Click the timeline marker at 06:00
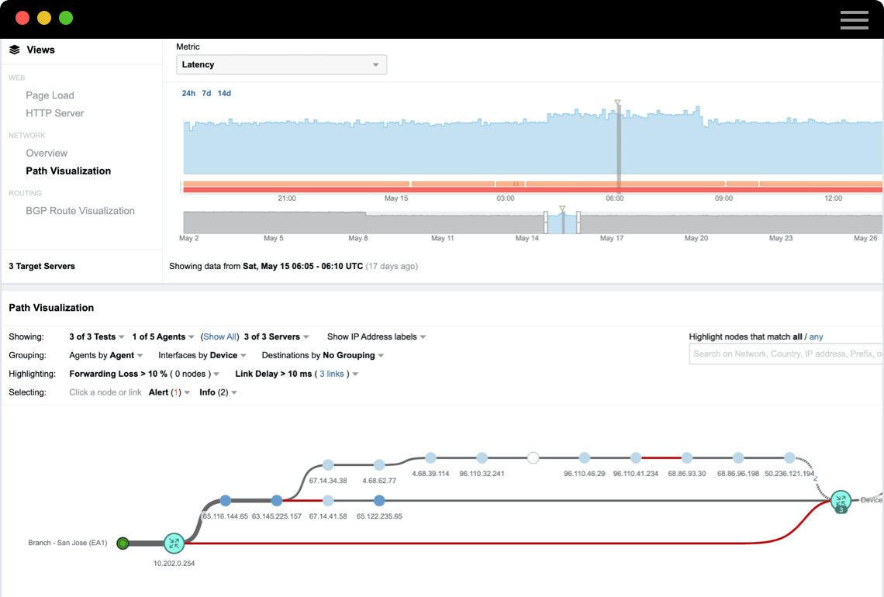This screenshot has width=884, height=597. [618, 147]
